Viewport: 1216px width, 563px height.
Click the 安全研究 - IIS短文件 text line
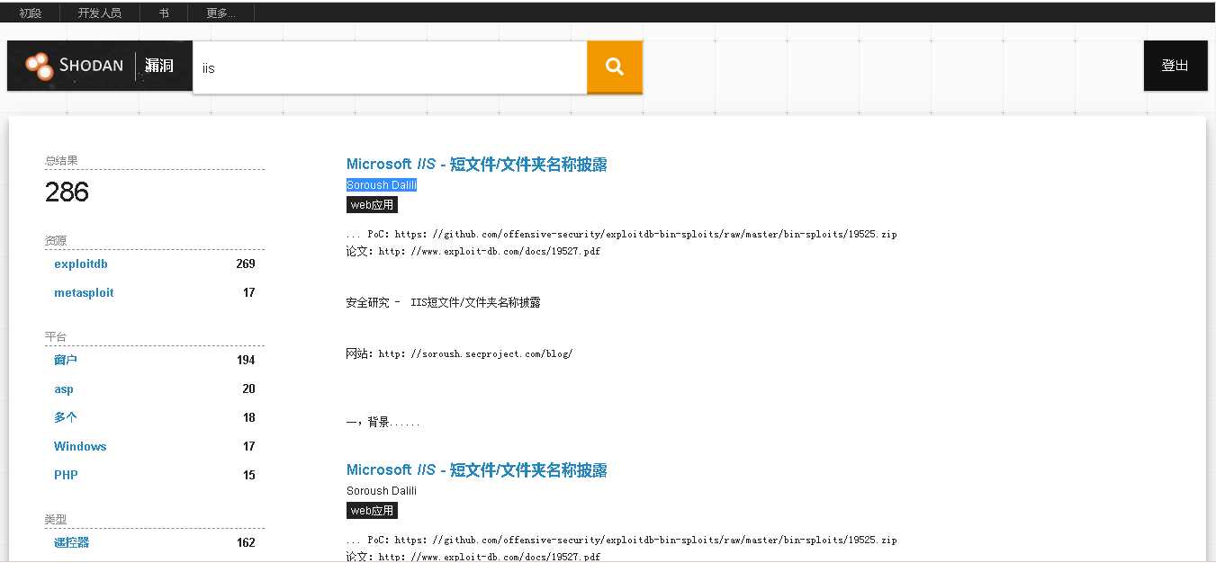[444, 303]
